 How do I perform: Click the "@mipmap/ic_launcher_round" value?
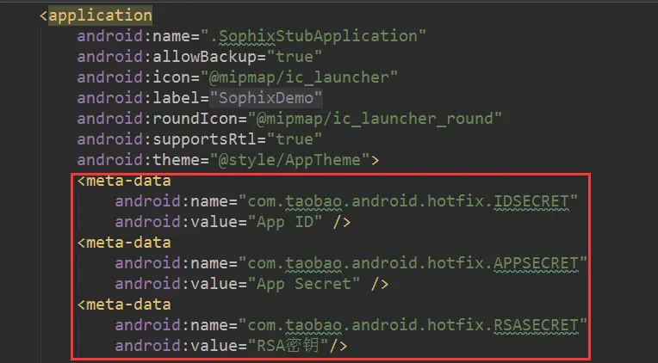click(375, 119)
